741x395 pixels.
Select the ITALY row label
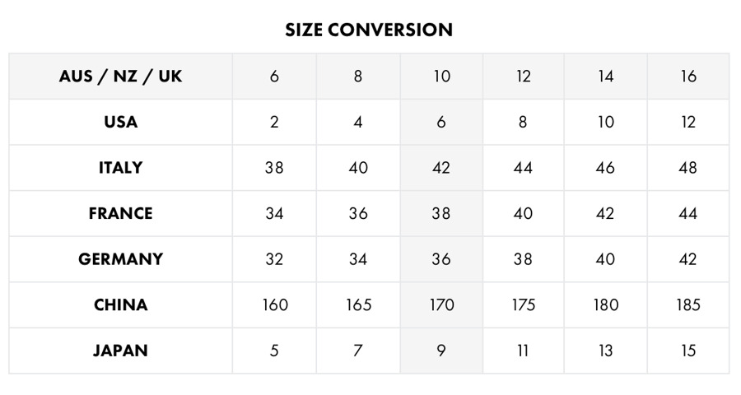(x=121, y=168)
